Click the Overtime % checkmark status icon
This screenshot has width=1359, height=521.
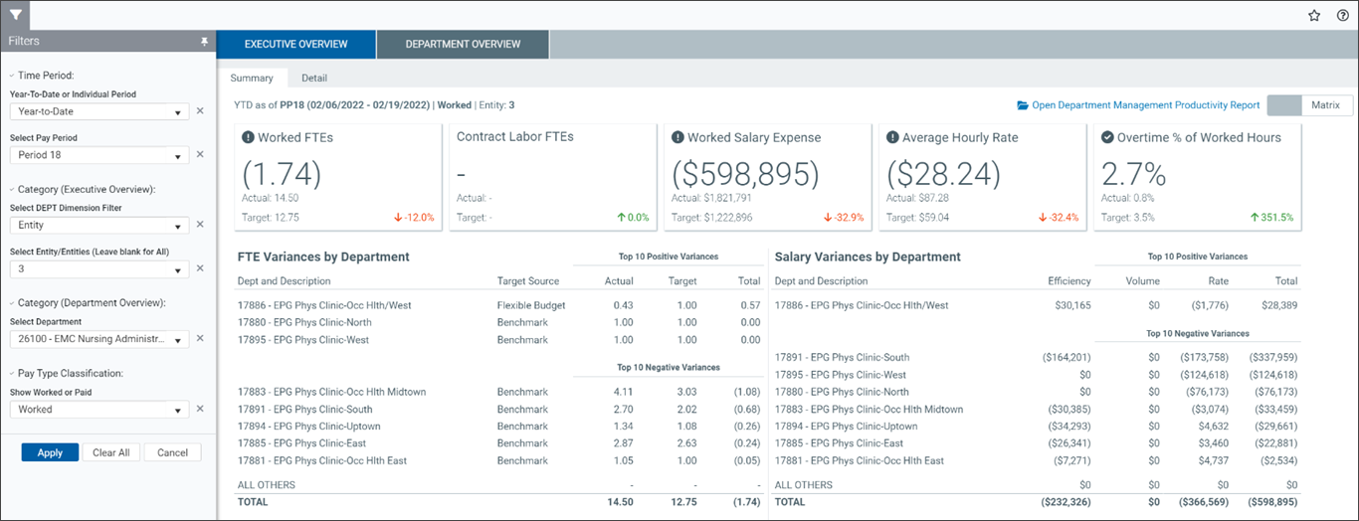click(1107, 138)
